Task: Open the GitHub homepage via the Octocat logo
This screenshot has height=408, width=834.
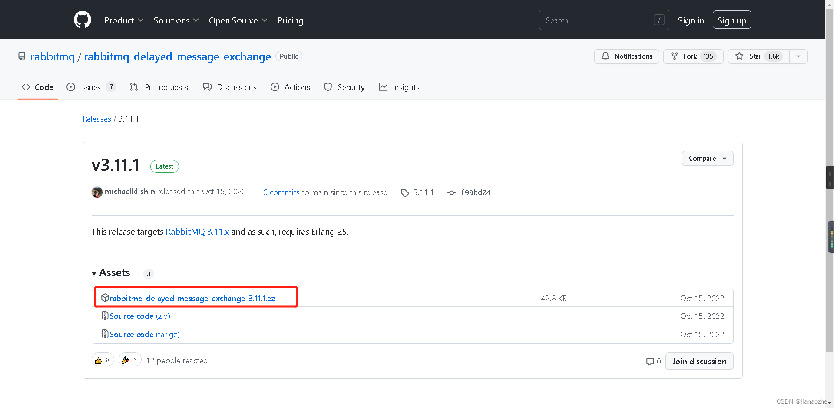Action: (83, 20)
